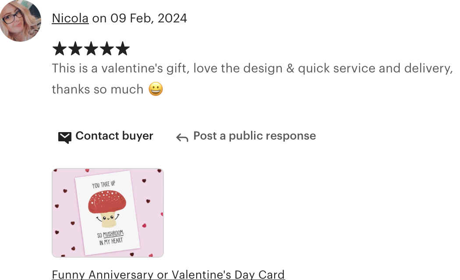
Task: Click the second star in the rating
Action: coord(75,48)
